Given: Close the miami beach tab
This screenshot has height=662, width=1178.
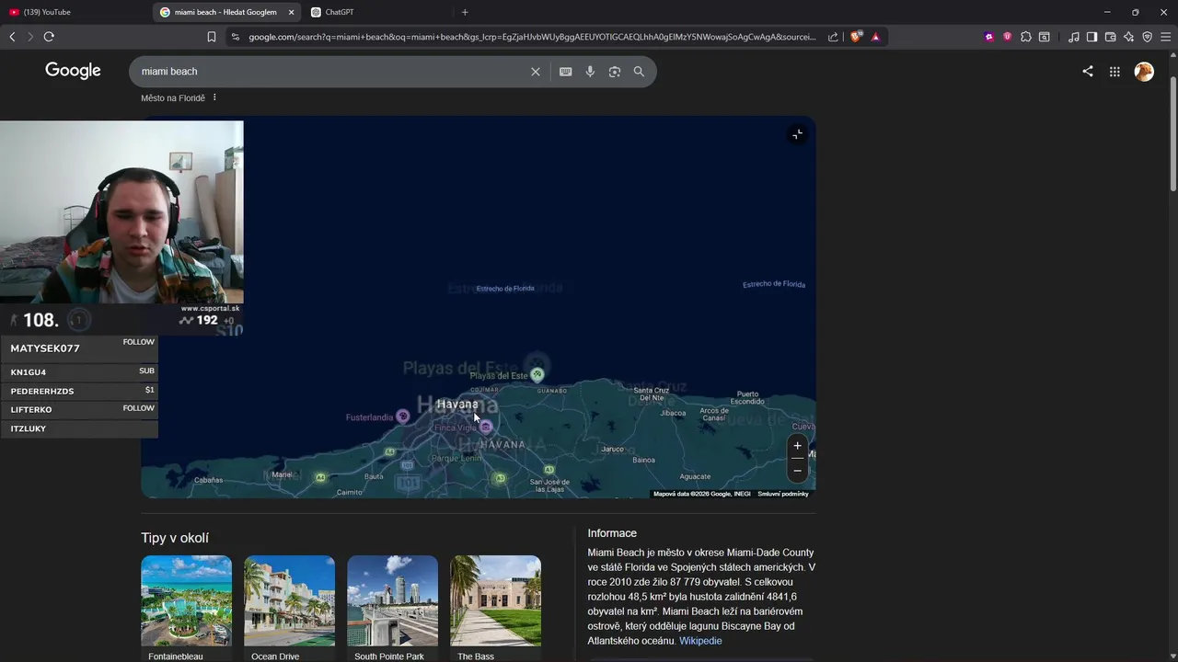Looking at the screenshot, I should click(292, 12).
